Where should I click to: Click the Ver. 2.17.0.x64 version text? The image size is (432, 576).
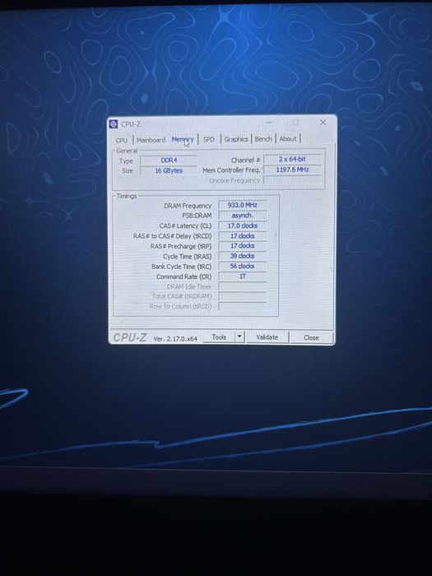click(x=175, y=339)
